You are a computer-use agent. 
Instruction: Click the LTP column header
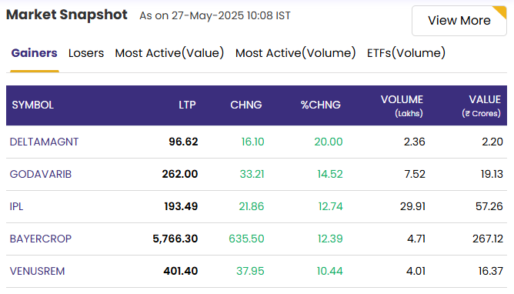[187, 105]
